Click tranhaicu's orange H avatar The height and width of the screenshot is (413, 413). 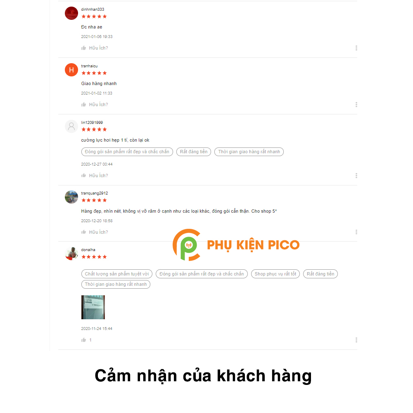pyautogui.click(x=71, y=70)
